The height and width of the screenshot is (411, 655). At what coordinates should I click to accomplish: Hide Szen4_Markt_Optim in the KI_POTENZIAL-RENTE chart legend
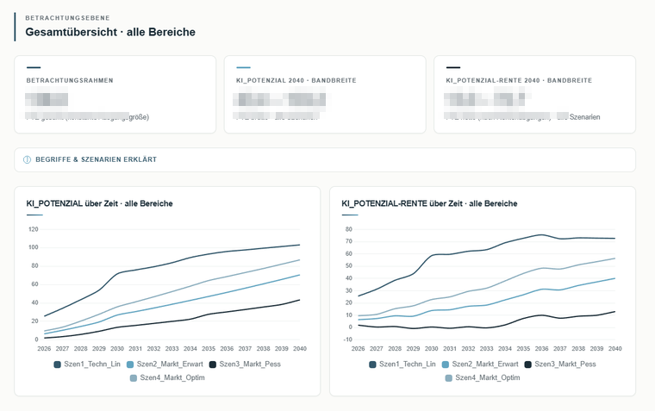point(483,377)
